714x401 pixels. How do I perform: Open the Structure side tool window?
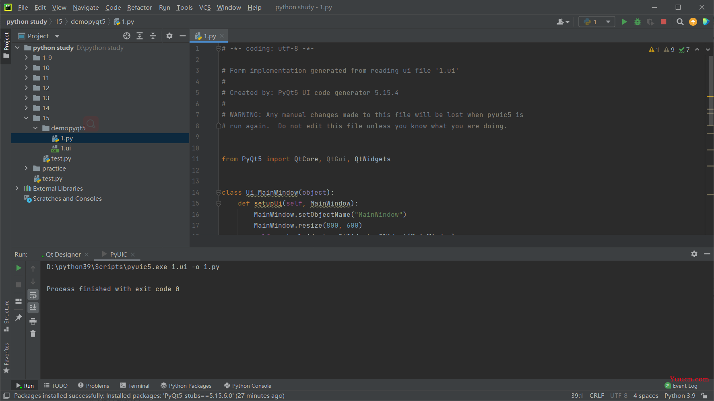(x=6, y=316)
